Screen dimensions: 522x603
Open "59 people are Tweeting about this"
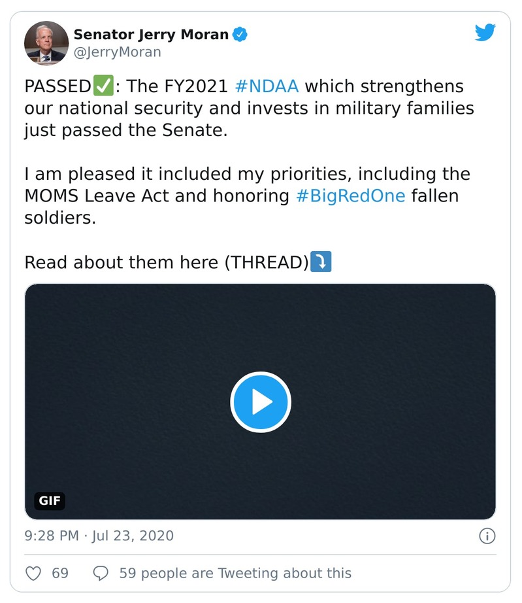pyautogui.click(x=235, y=574)
